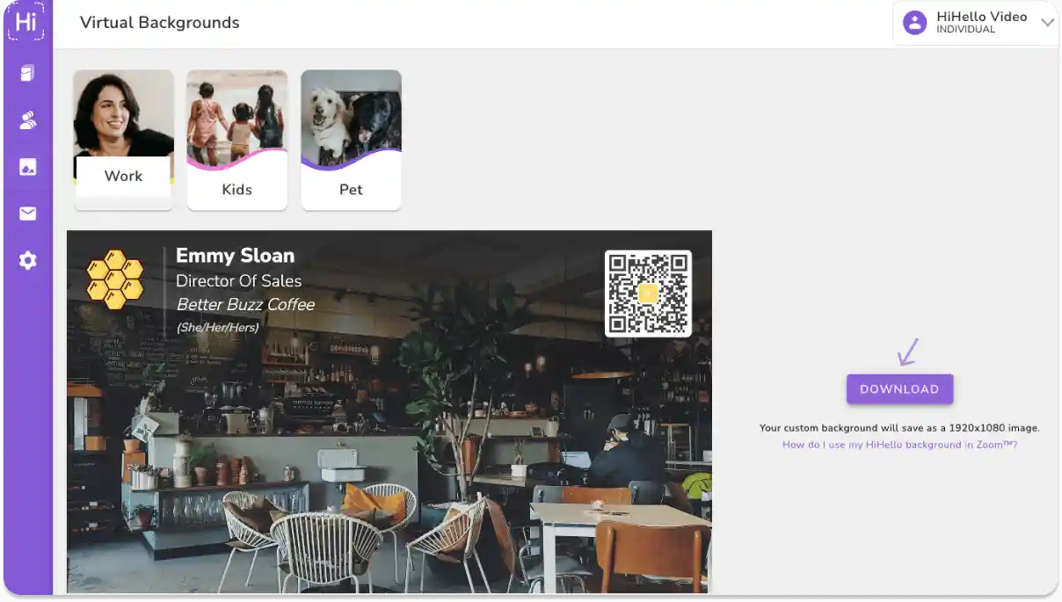This screenshot has height=602, width=1062.
Task: Select the Pet background thumbnail
Action: click(x=351, y=139)
